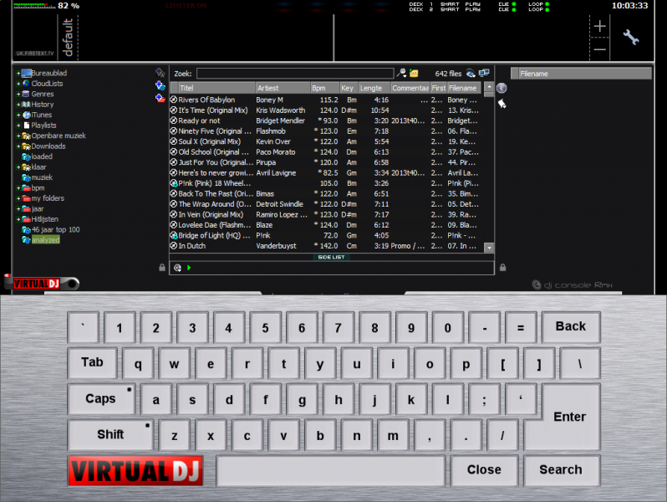Click the track icon of In Dutch

(x=174, y=246)
